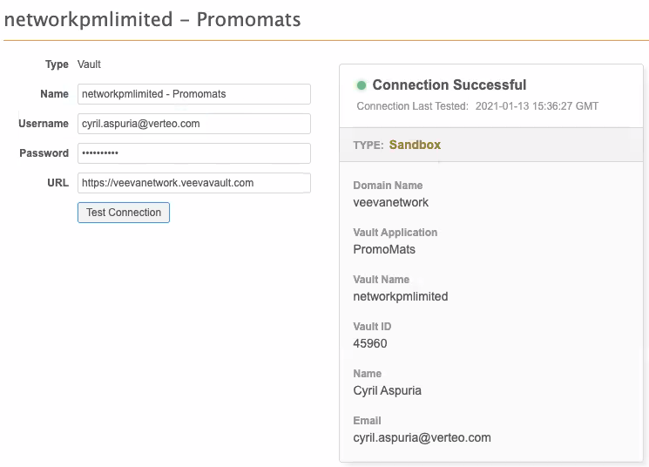Click the Username field label
This screenshot has width=649, height=467.
(44, 124)
